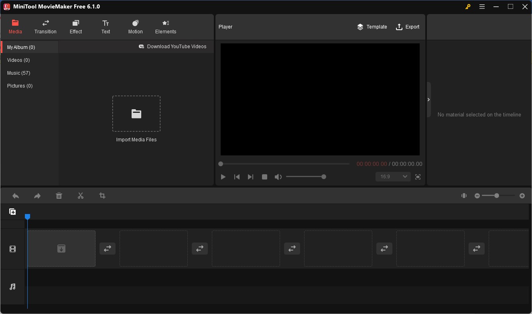Click the add track icon
Screen dimensions: 532x314
point(12,212)
